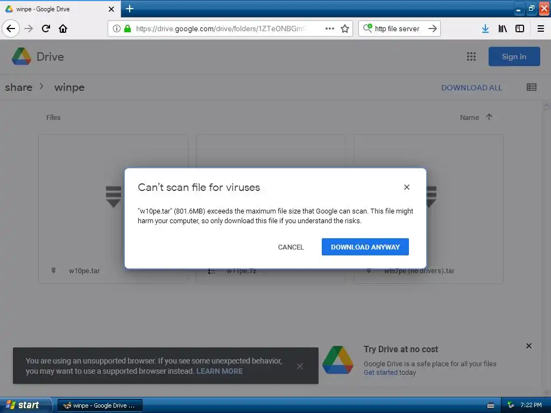551x413 pixels.
Task: Click the Get started link
Action: coord(380,373)
